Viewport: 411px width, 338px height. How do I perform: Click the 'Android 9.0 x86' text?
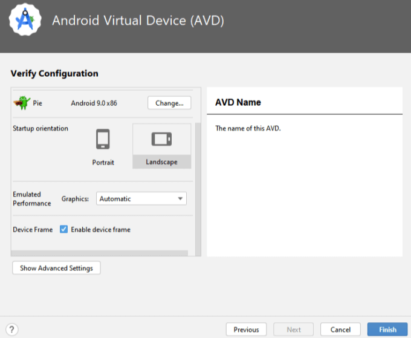coord(94,103)
